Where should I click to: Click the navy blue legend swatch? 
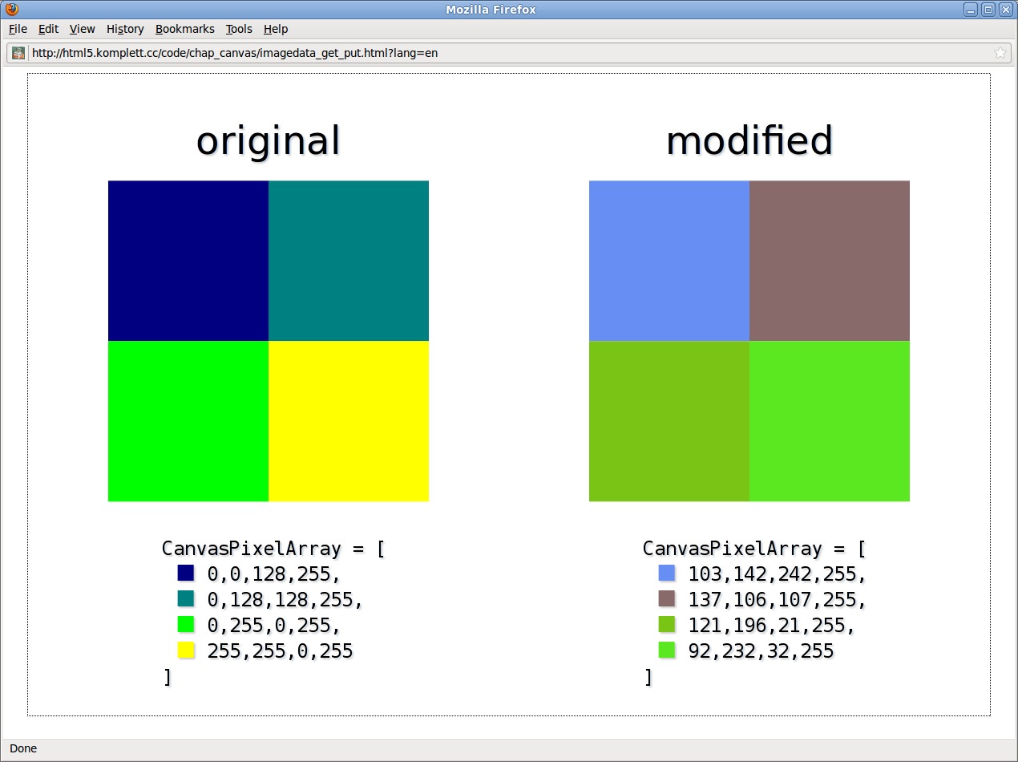pyautogui.click(x=186, y=573)
